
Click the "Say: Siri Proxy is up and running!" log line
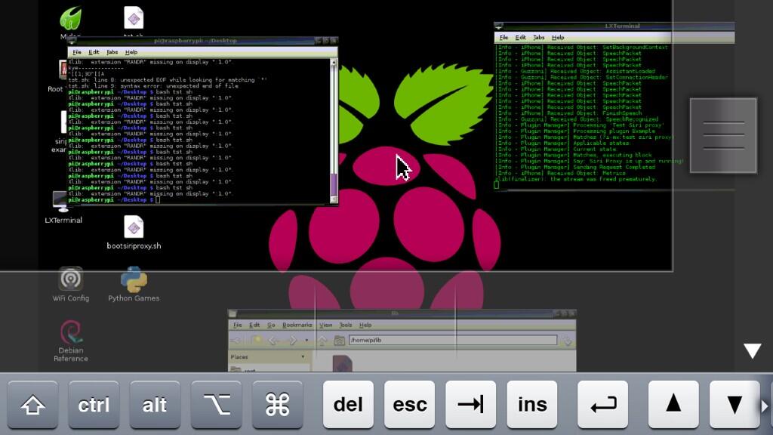point(590,161)
